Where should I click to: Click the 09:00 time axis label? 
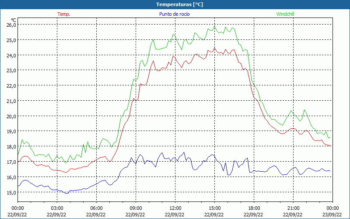click(136, 208)
